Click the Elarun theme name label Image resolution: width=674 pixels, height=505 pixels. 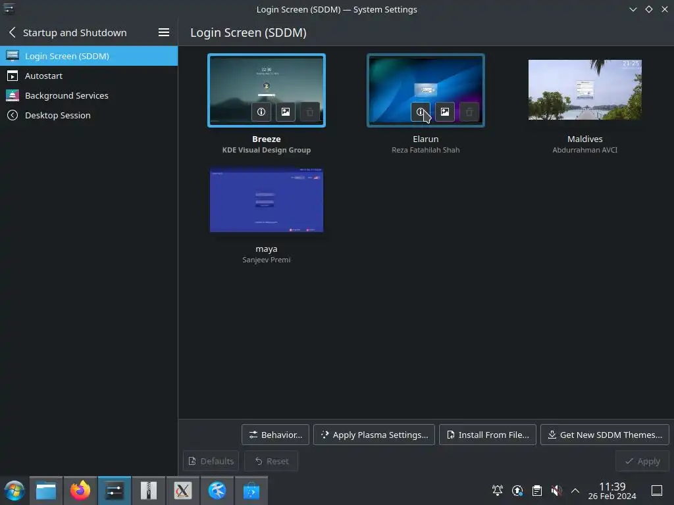(426, 139)
